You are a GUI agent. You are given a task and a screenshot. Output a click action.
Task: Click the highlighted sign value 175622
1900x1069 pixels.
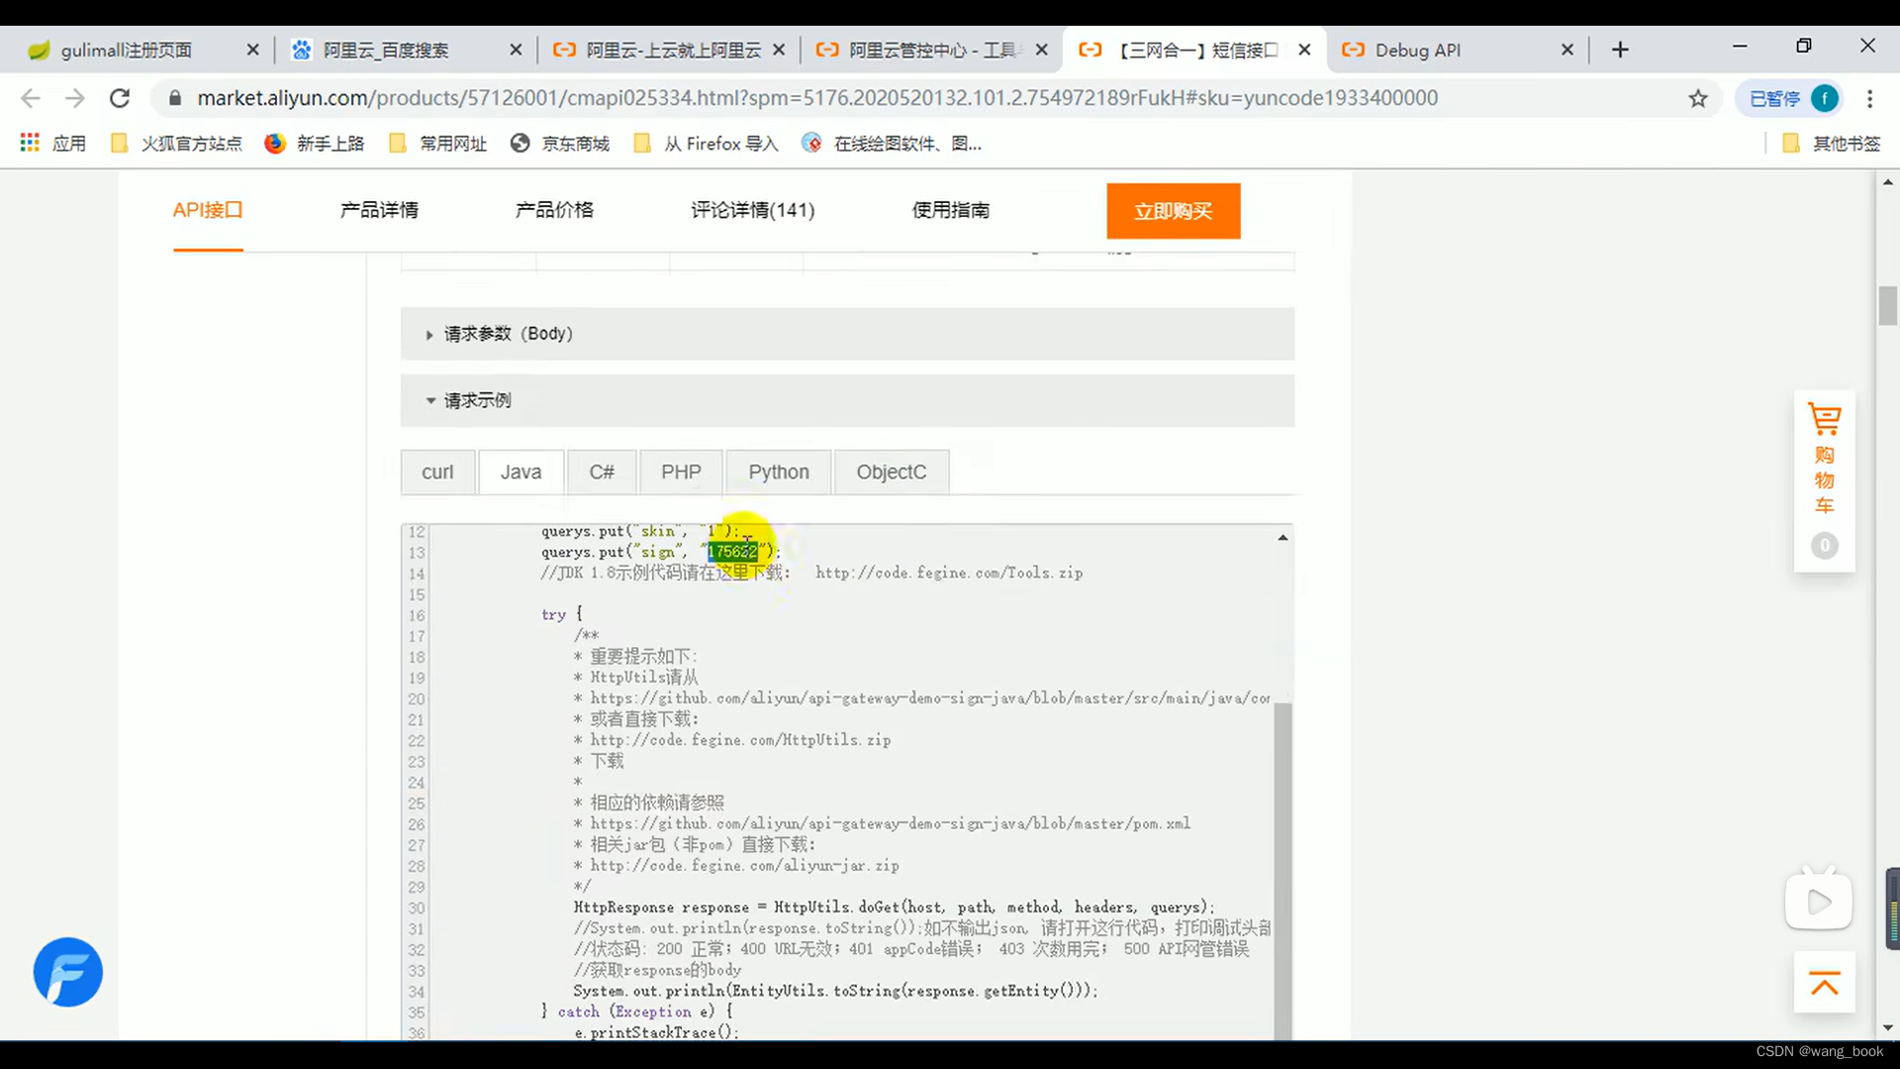[732, 552]
